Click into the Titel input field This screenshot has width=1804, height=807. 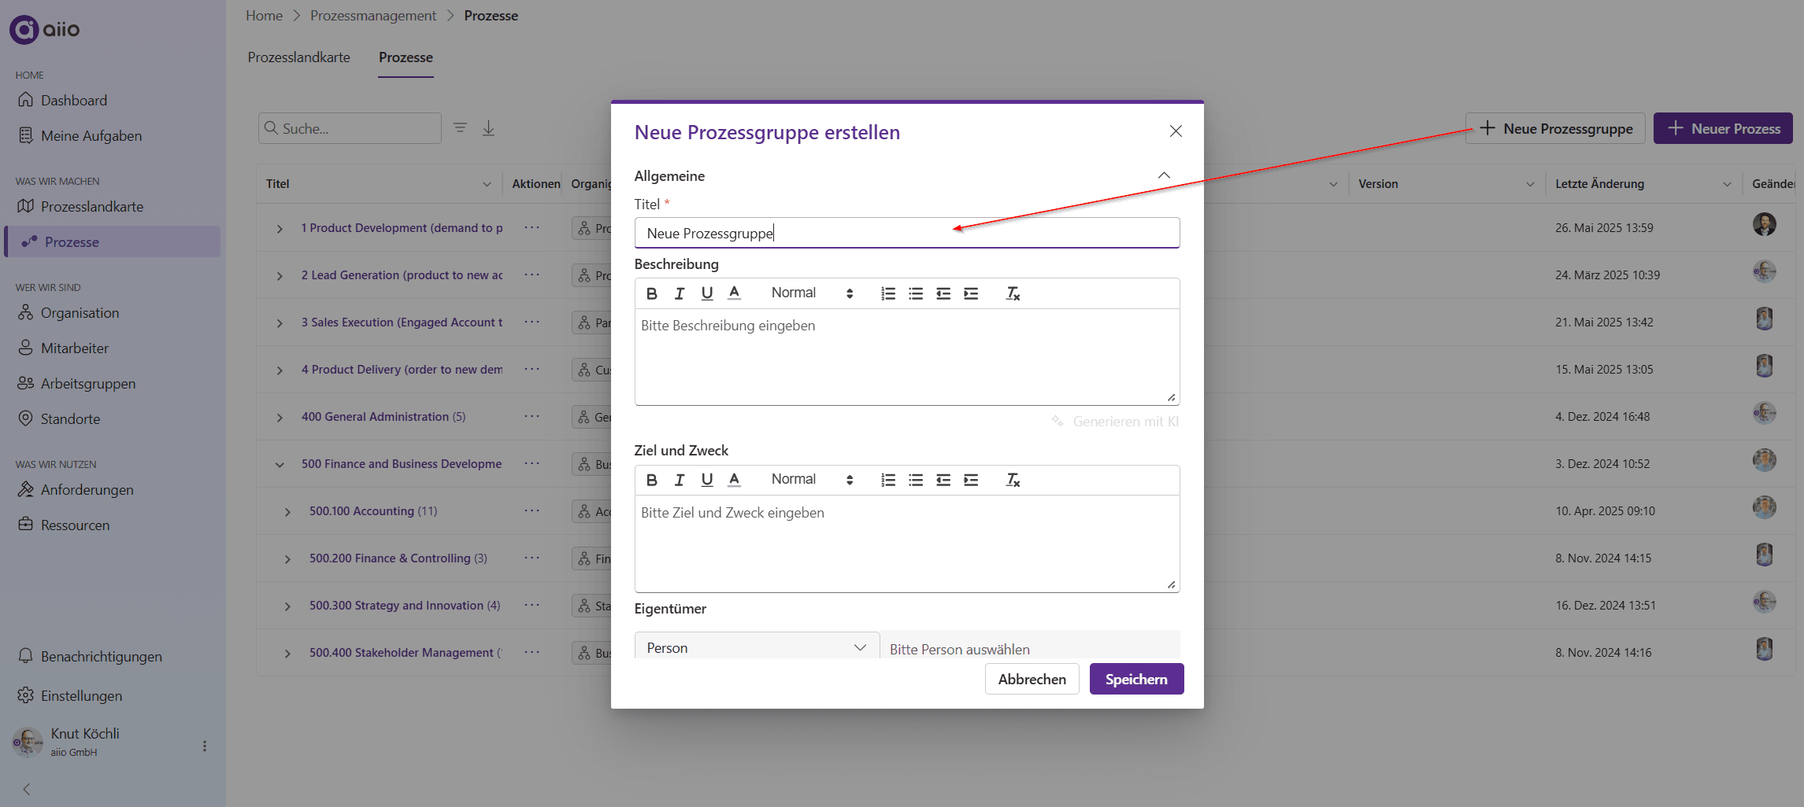[907, 233]
